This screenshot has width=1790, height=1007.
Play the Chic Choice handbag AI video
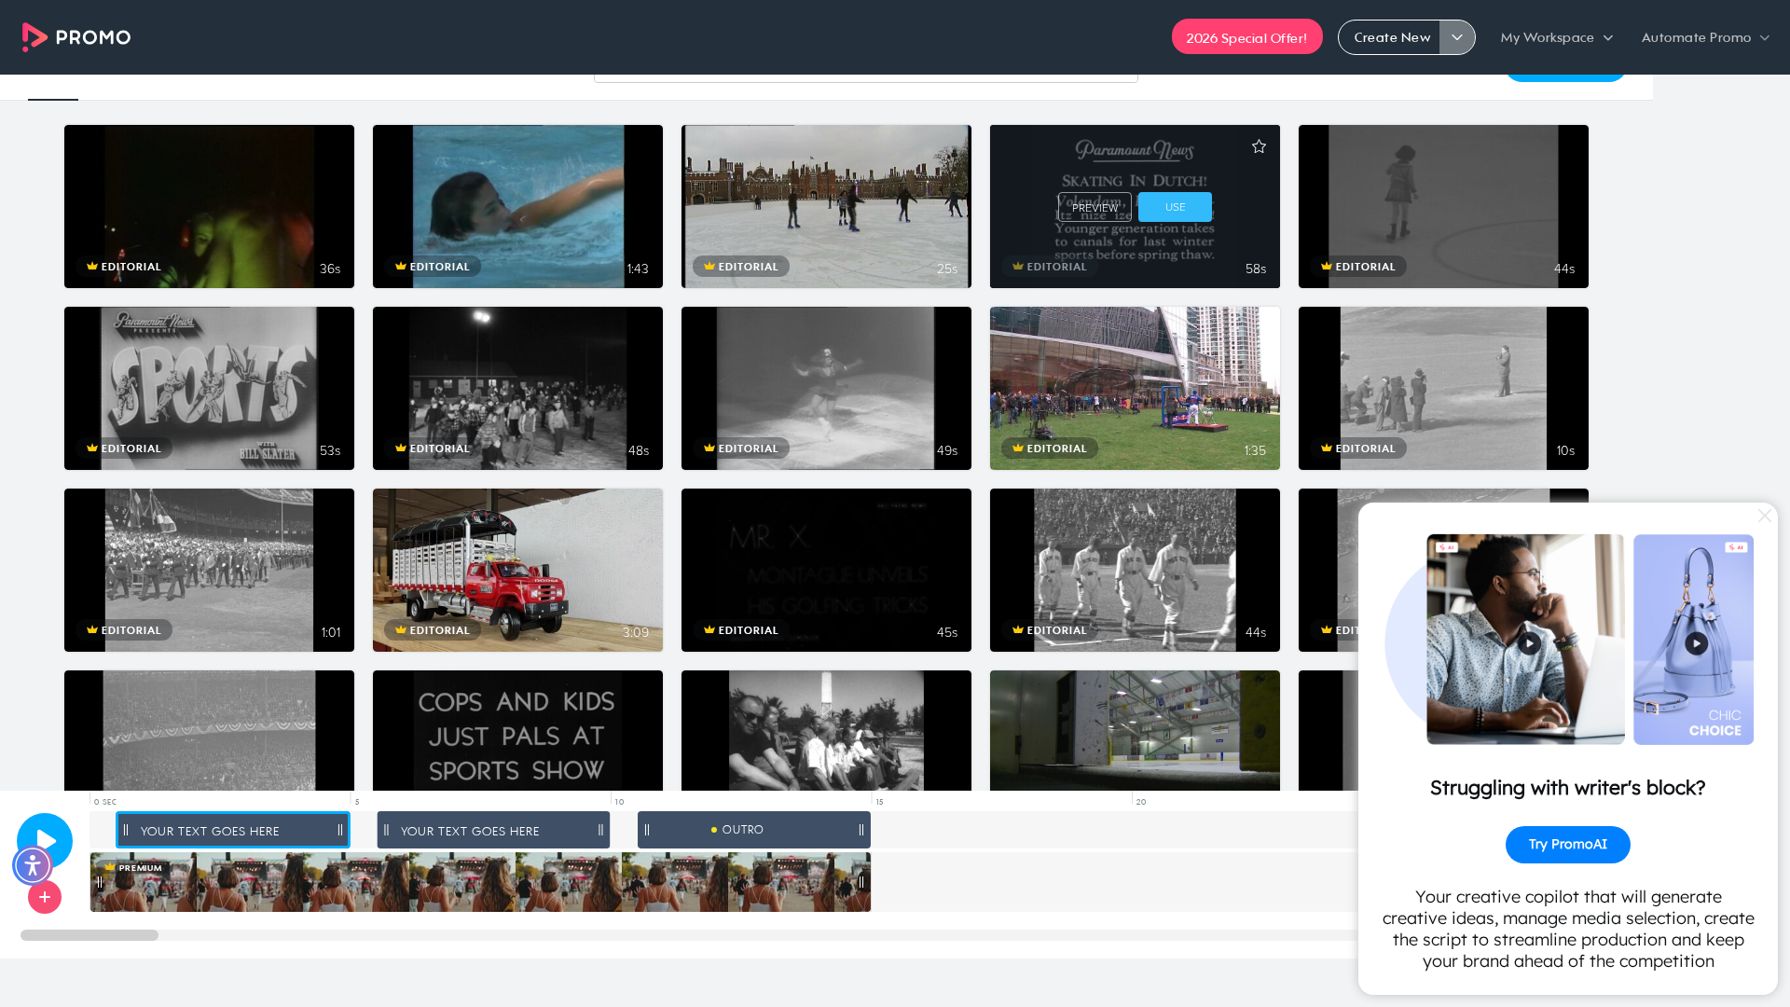pyautogui.click(x=1697, y=643)
